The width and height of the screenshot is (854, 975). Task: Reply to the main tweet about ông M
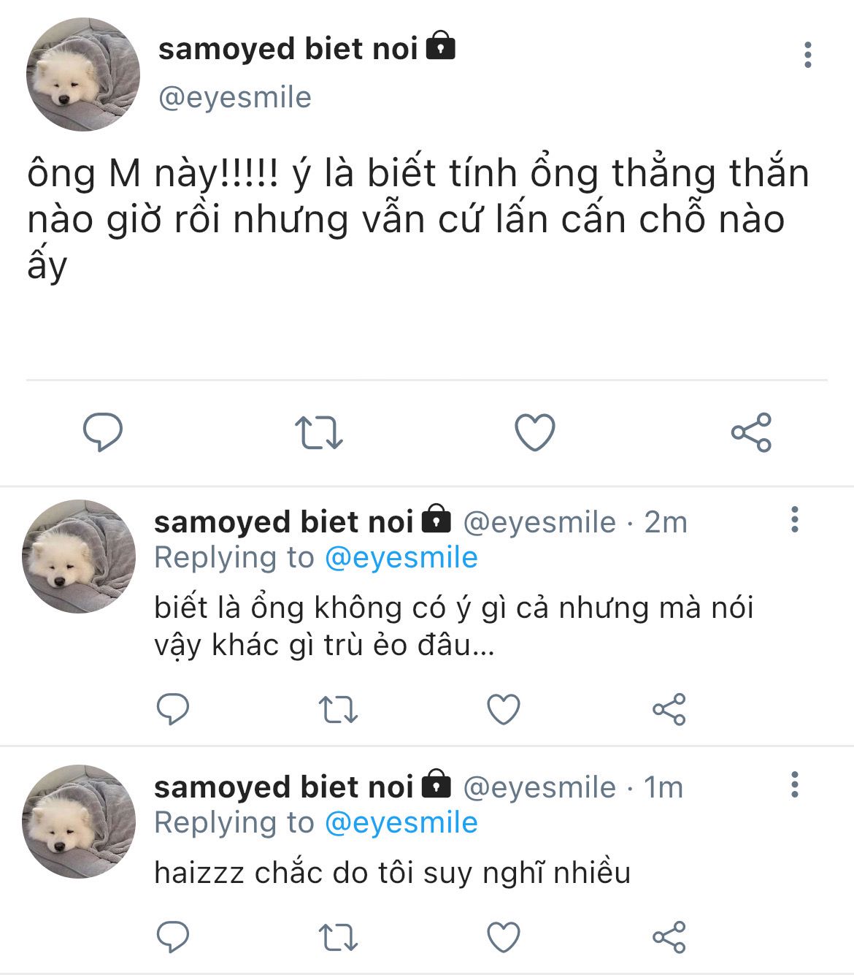[103, 432]
